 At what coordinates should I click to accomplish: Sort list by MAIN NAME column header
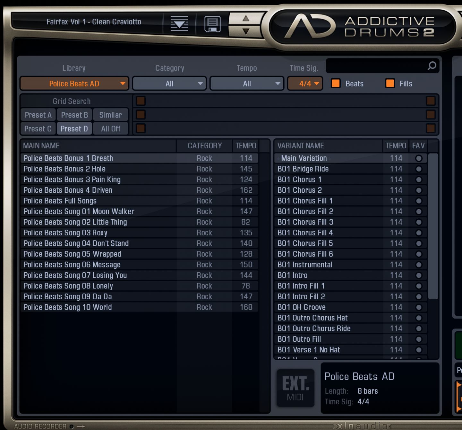coord(98,146)
